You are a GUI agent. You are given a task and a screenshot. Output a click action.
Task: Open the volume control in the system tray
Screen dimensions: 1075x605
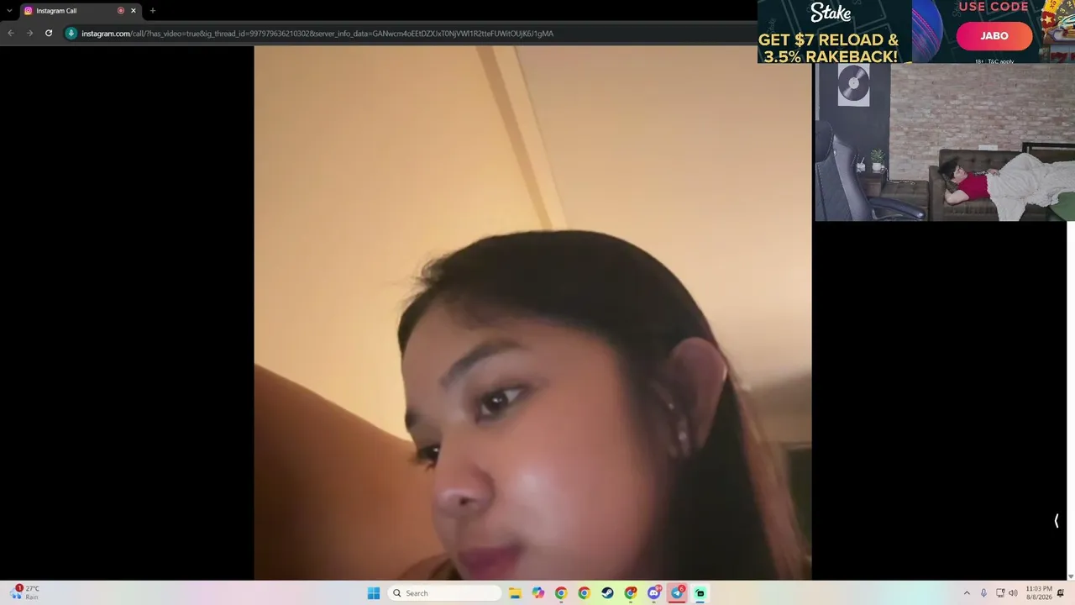coord(1013,593)
